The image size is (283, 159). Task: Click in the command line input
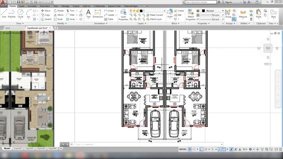pyautogui.click(x=146, y=144)
